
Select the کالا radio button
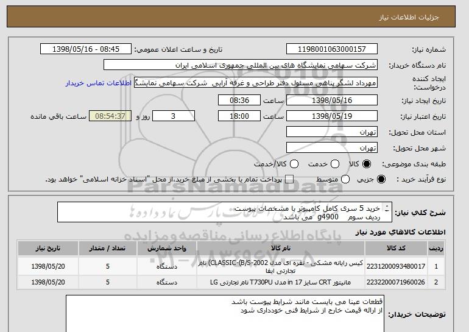(x=367, y=164)
